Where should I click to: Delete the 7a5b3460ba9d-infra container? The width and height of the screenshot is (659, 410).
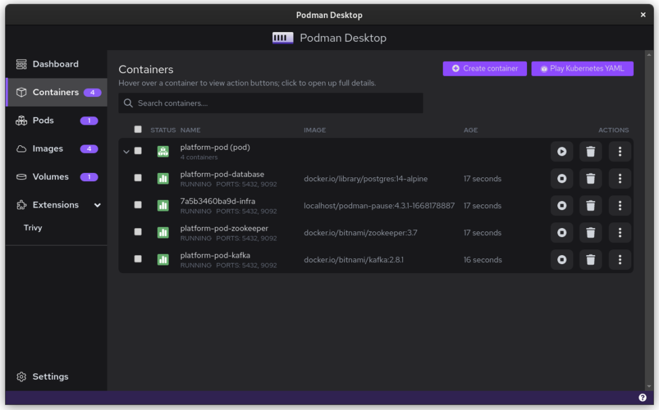click(x=591, y=206)
